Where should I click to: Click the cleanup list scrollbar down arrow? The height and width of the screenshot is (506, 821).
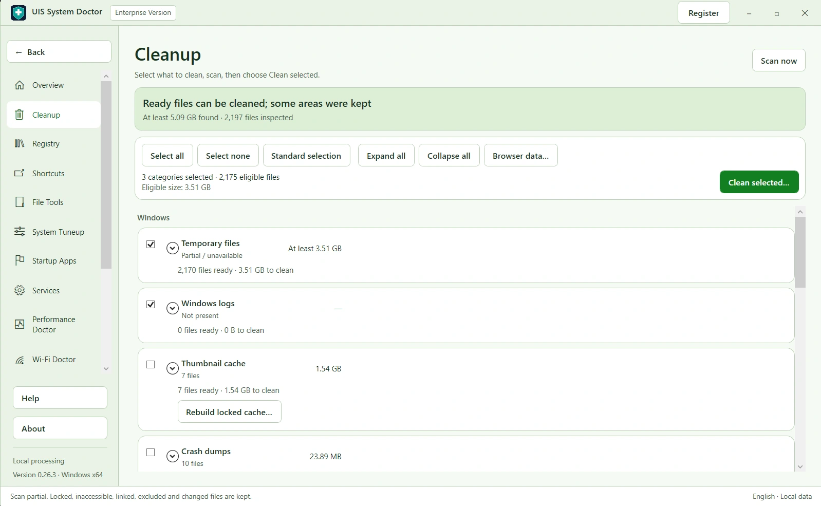(800, 466)
